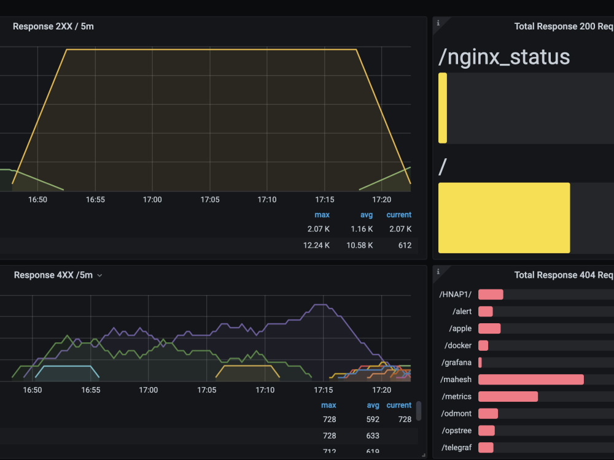The width and height of the screenshot is (614, 460).
Task: Click the /apple red bar
Action: [489, 329]
